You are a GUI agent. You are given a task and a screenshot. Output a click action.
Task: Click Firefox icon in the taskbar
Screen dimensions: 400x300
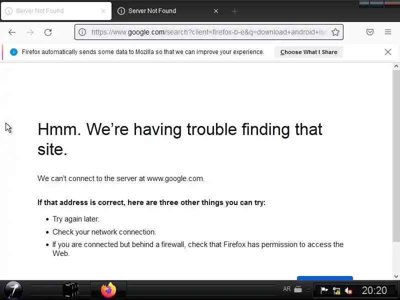click(x=108, y=290)
